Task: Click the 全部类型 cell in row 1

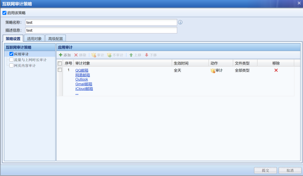Action: coord(242,70)
